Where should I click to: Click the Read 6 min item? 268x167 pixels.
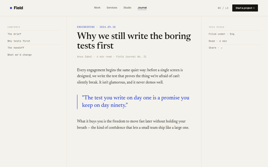pyautogui.click(x=218, y=41)
